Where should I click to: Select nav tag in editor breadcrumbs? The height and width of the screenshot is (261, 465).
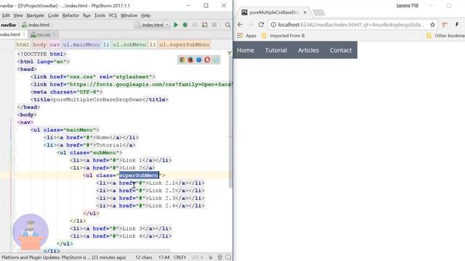pos(54,44)
